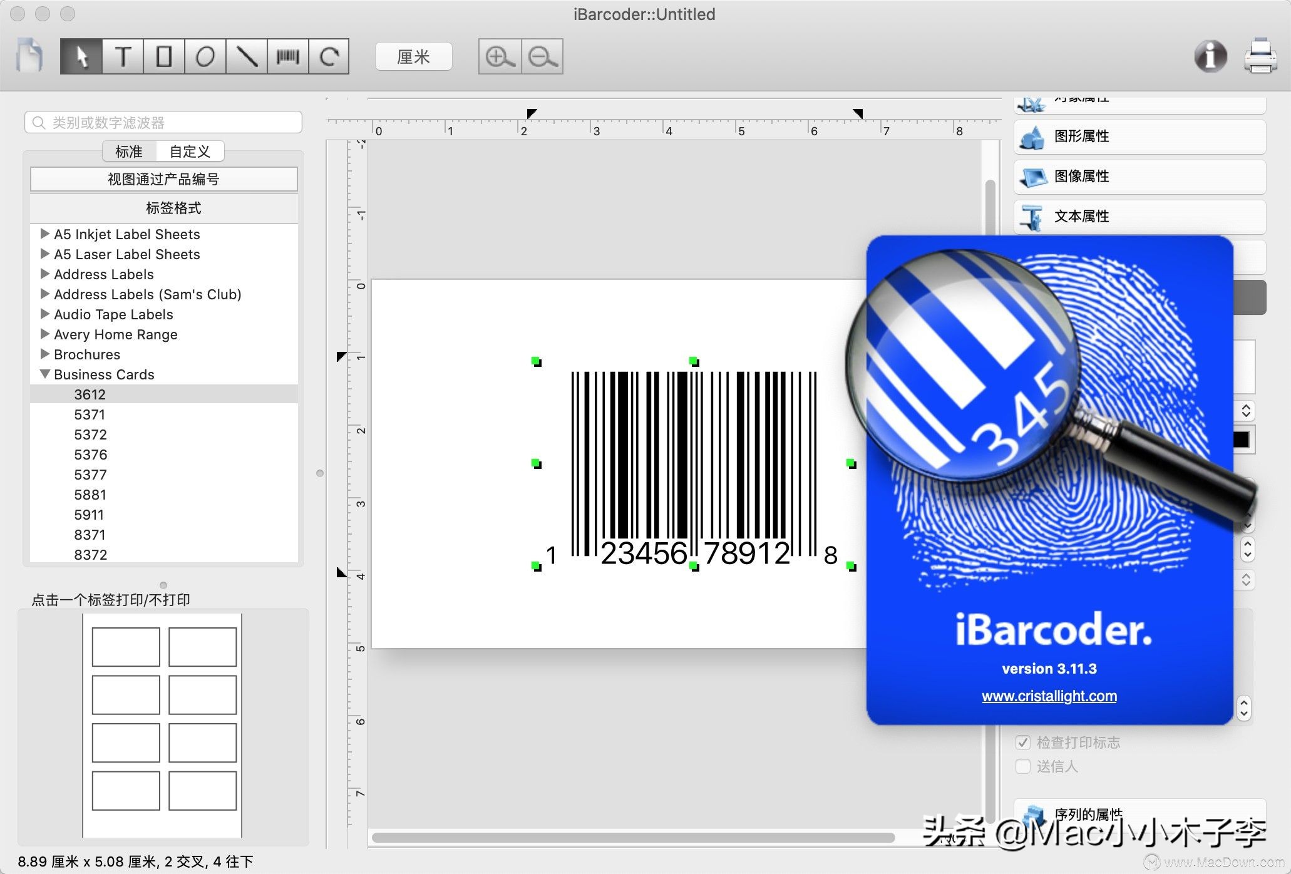Select the Barcode tool
The image size is (1291, 874).
click(x=289, y=56)
